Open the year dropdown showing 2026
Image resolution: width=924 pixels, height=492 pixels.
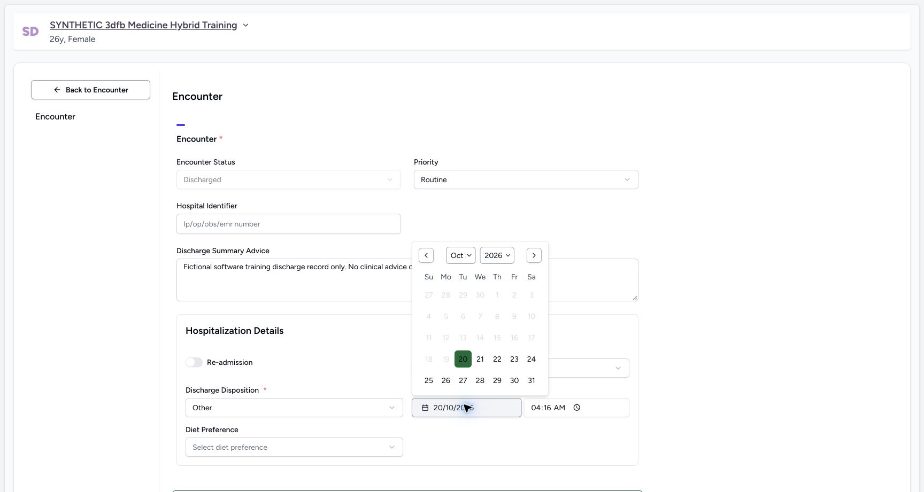pos(497,255)
